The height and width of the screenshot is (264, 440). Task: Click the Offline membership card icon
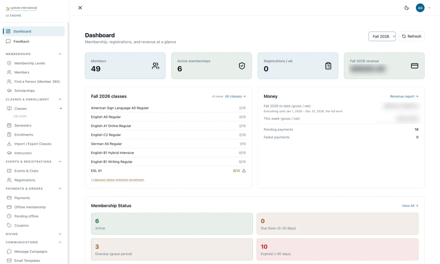click(9, 207)
